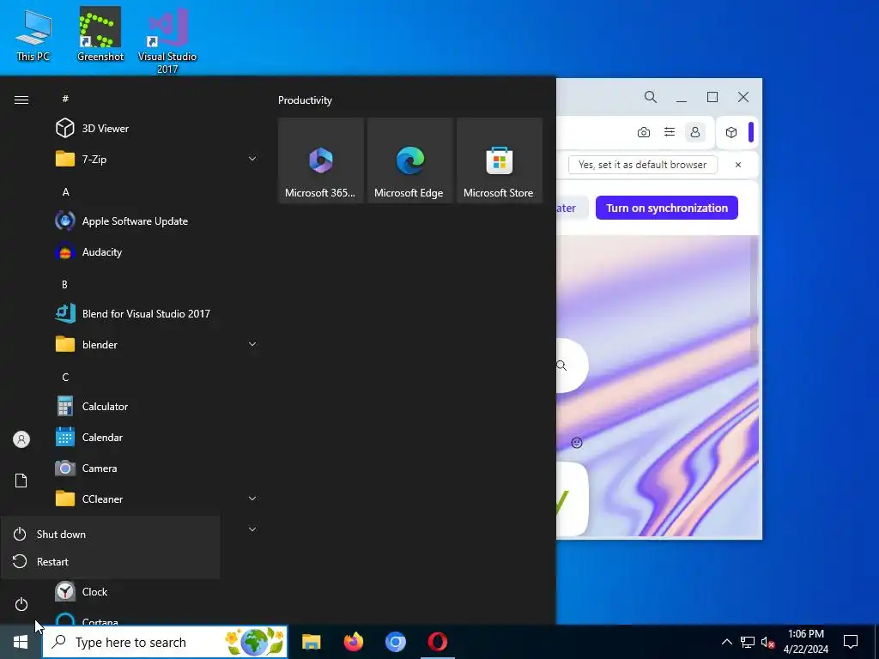The height and width of the screenshot is (659, 879).
Task: Click the letter A section header
Action: (x=65, y=191)
